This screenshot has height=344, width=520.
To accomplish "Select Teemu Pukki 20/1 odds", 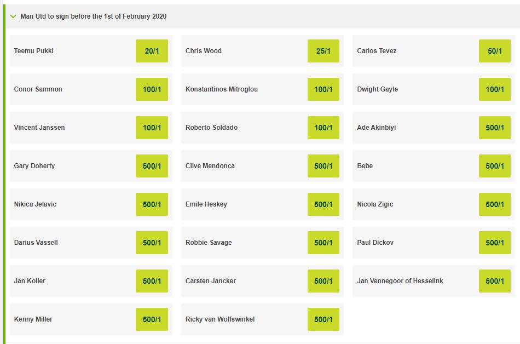I will click(x=152, y=51).
